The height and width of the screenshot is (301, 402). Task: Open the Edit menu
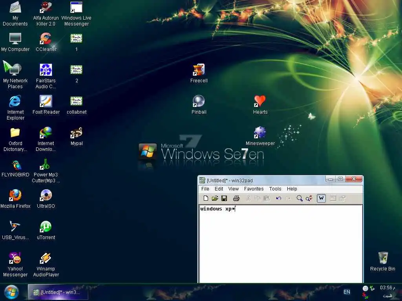pos(219,189)
